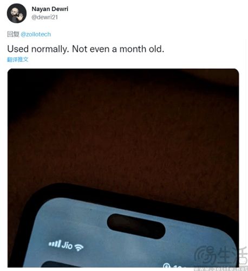Screen dimensions: 248x271
Task: Tap the circular lock icon on phone screen
Action: point(167,265)
